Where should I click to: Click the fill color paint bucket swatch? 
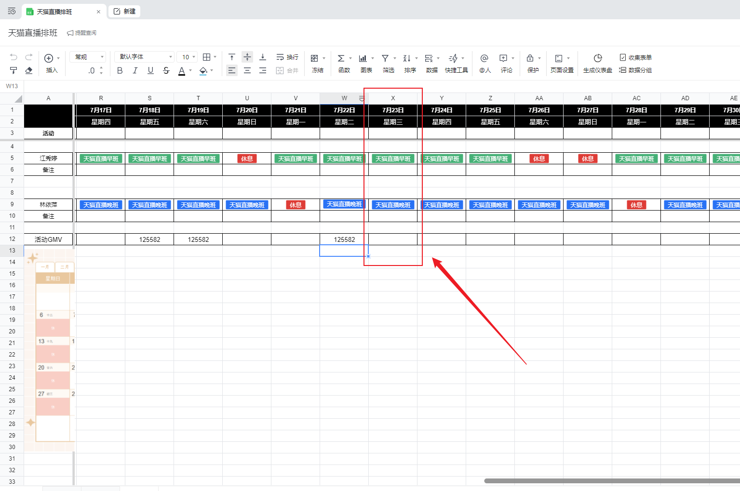point(203,70)
